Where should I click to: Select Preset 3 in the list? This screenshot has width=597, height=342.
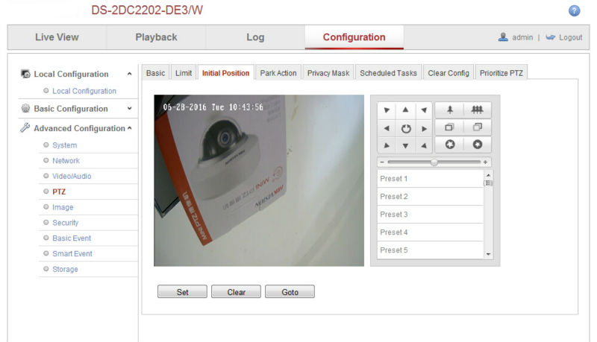click(x=431, y=215)
